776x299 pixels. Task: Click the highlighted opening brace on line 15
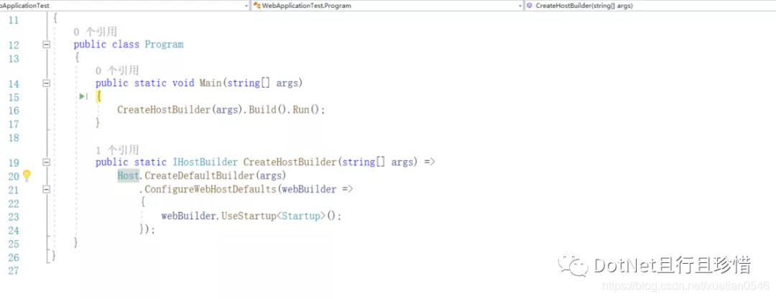pos(98,96)
